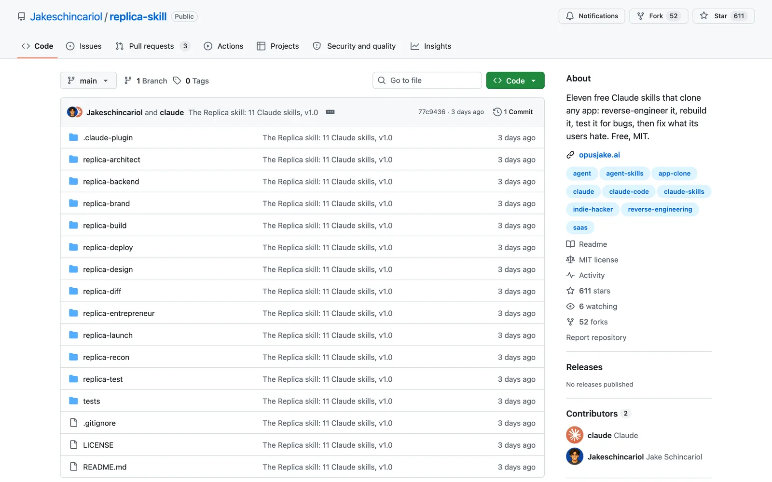772x482 pixels.
Task: View the 611 stars link
Action: [588, 291]
